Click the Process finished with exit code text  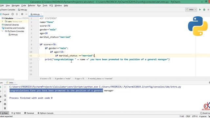point(31,98)
